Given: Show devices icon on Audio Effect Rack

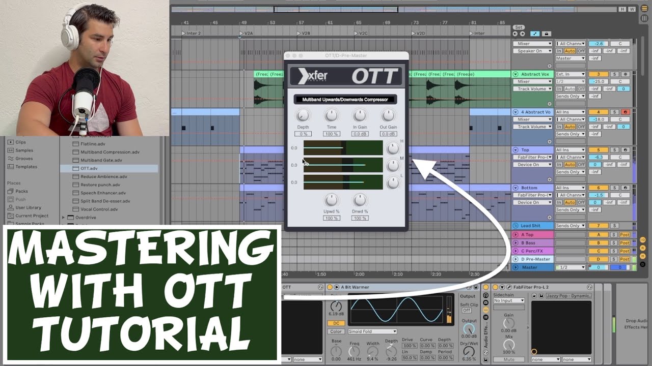Looking at the screenshot, I should point(485,309).
